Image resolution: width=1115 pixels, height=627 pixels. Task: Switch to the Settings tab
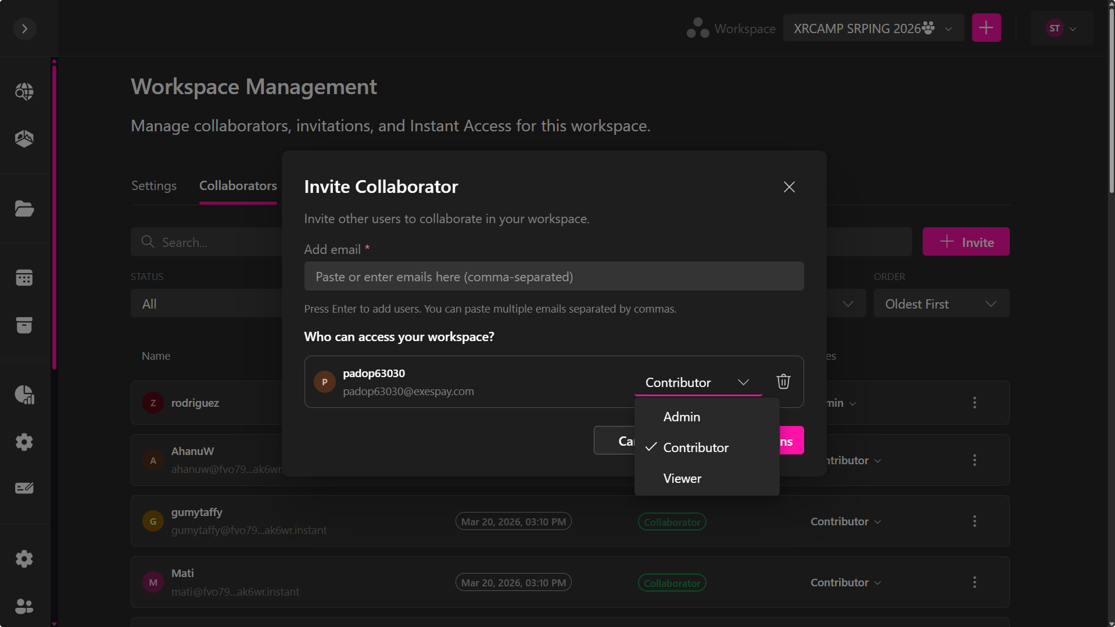(x=154, y=186)
